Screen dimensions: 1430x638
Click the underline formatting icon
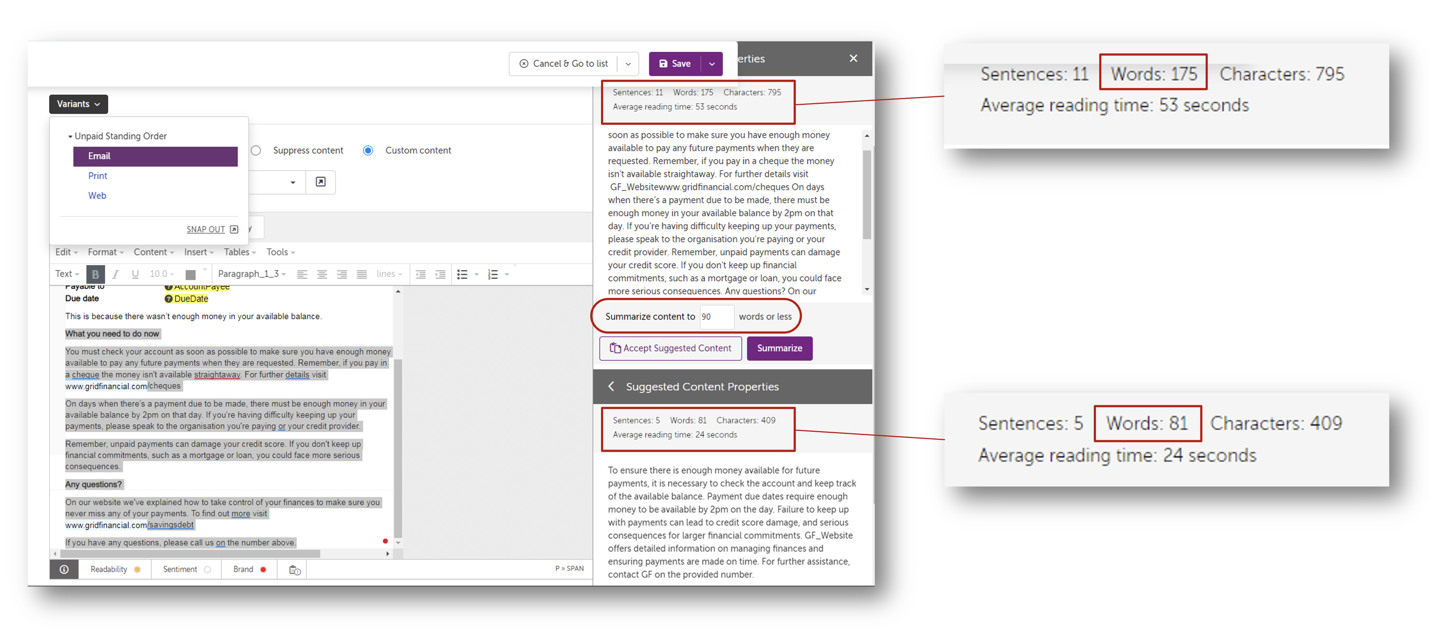135,274
